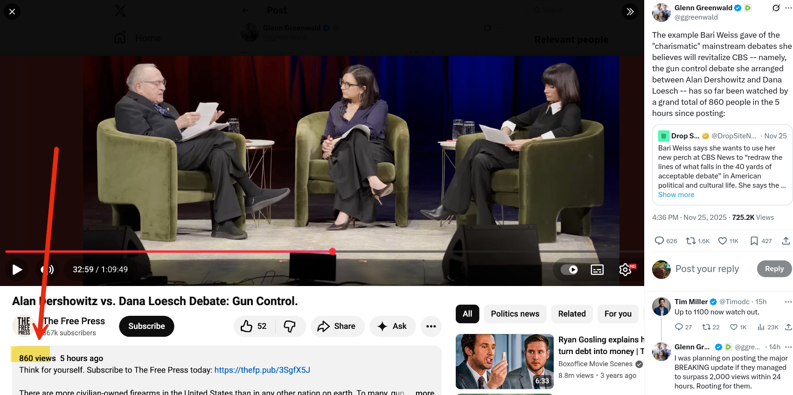Open the more menu on Greenwald's 14h reply
The width and height of the screenshot is (793, 395).
pos(788,347)
